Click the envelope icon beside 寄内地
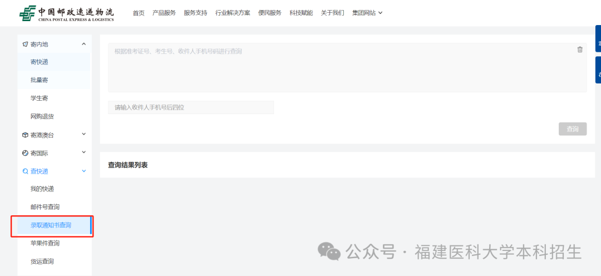Screen dimensions: 601x276 tap(25, 44)
